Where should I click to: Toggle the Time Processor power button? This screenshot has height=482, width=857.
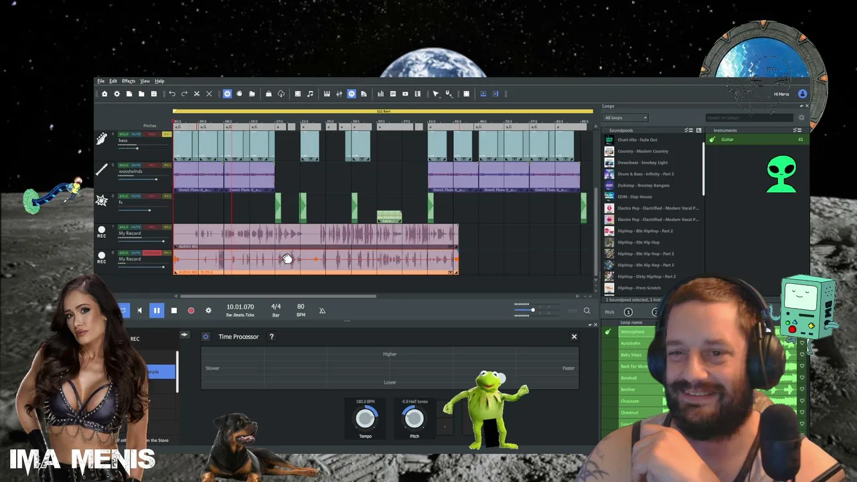206,337
